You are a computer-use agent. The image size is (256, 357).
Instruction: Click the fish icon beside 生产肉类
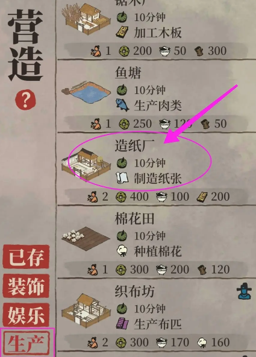click(122, 105)
